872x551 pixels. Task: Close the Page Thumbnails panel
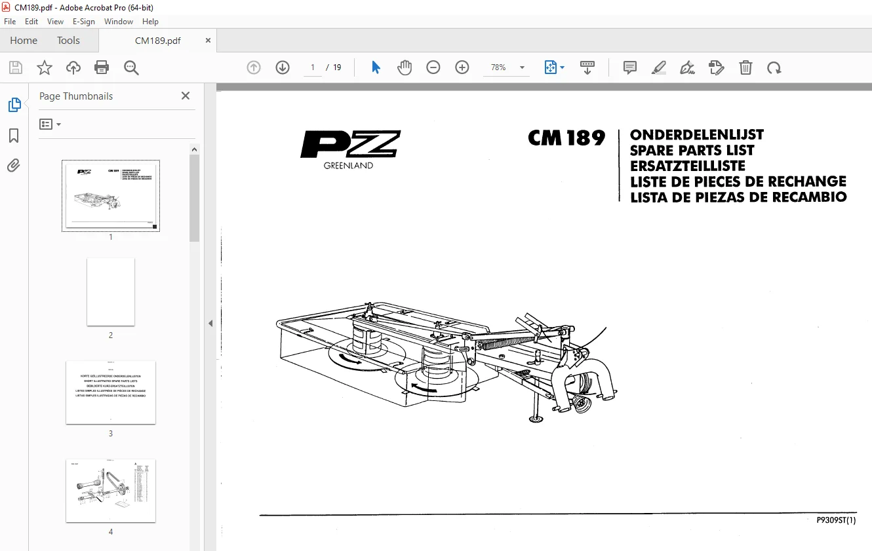pyautogui.click(x=186, y=96)
